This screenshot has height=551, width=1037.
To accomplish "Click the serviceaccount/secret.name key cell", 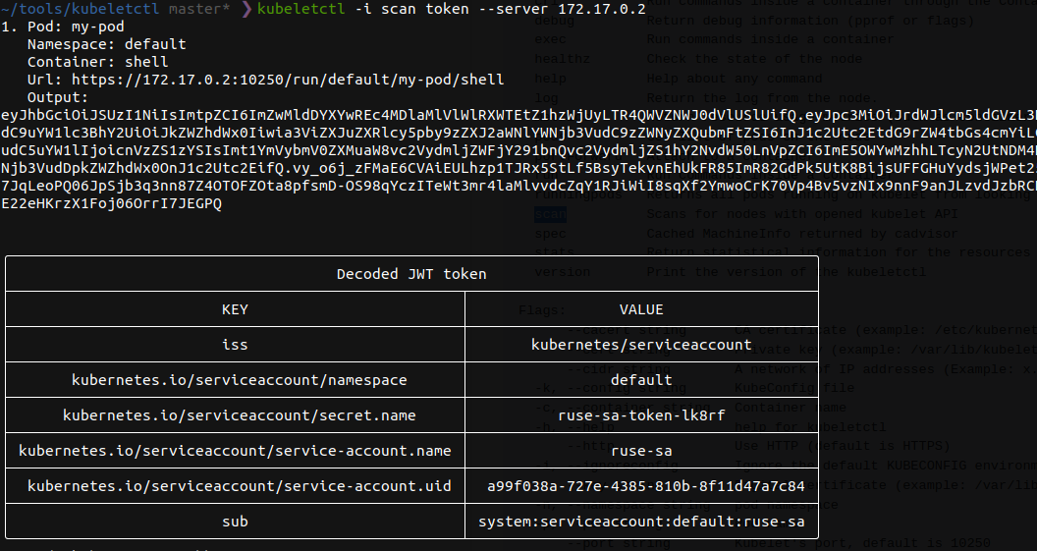I will pos(235,415).
